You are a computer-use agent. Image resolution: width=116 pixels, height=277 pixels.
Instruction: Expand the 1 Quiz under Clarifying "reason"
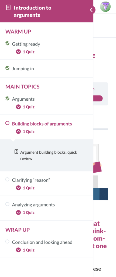pyautogui.click(x=25, y=188)
